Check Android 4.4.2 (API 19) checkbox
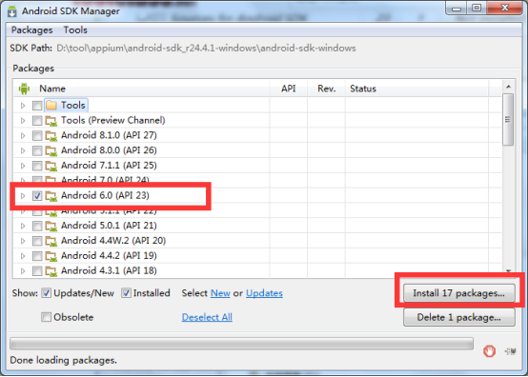Screen dimensions: 528x377 pos(37,256)
